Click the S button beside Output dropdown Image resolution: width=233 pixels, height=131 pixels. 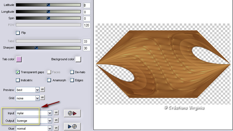56,120
